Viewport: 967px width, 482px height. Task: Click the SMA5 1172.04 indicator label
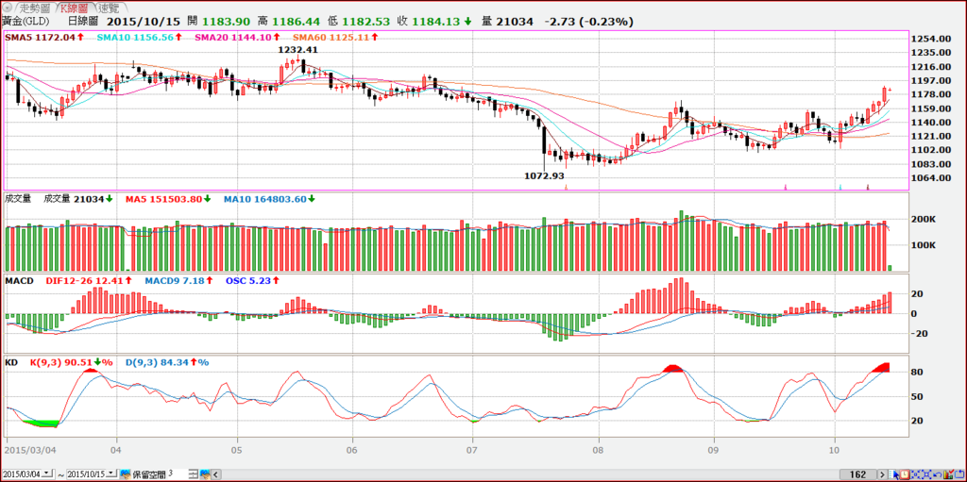pyautogui.click(x=39, y=37)
